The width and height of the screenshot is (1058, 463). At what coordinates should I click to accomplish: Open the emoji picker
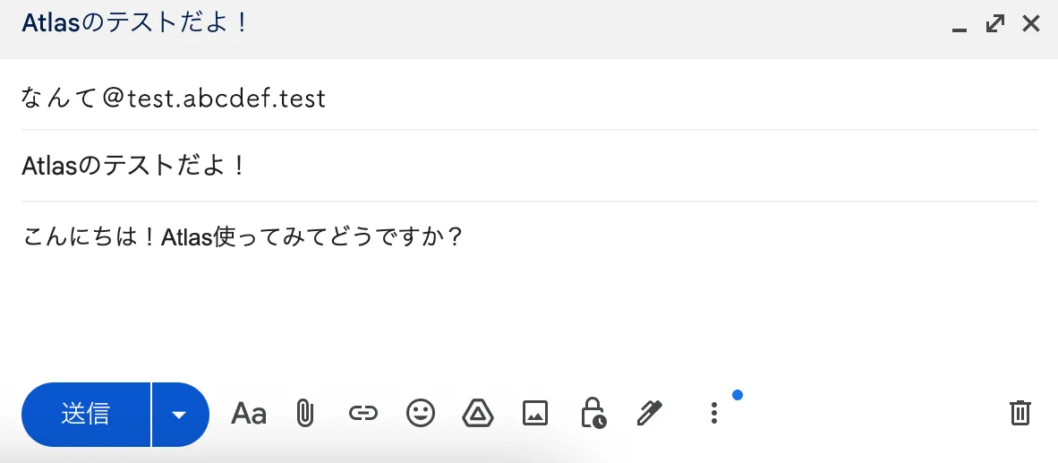click(421, 413)
